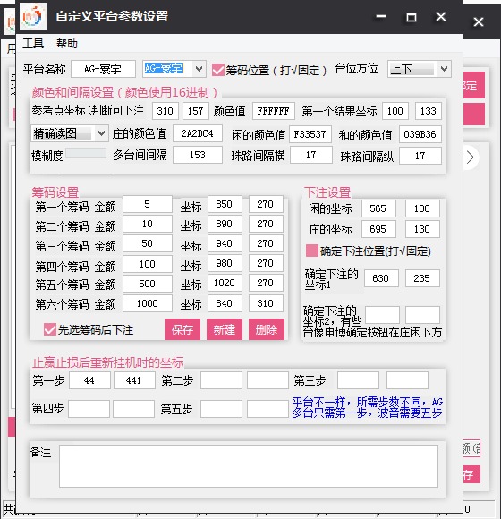Click sixth chip amount field 1000

point(148,303)
